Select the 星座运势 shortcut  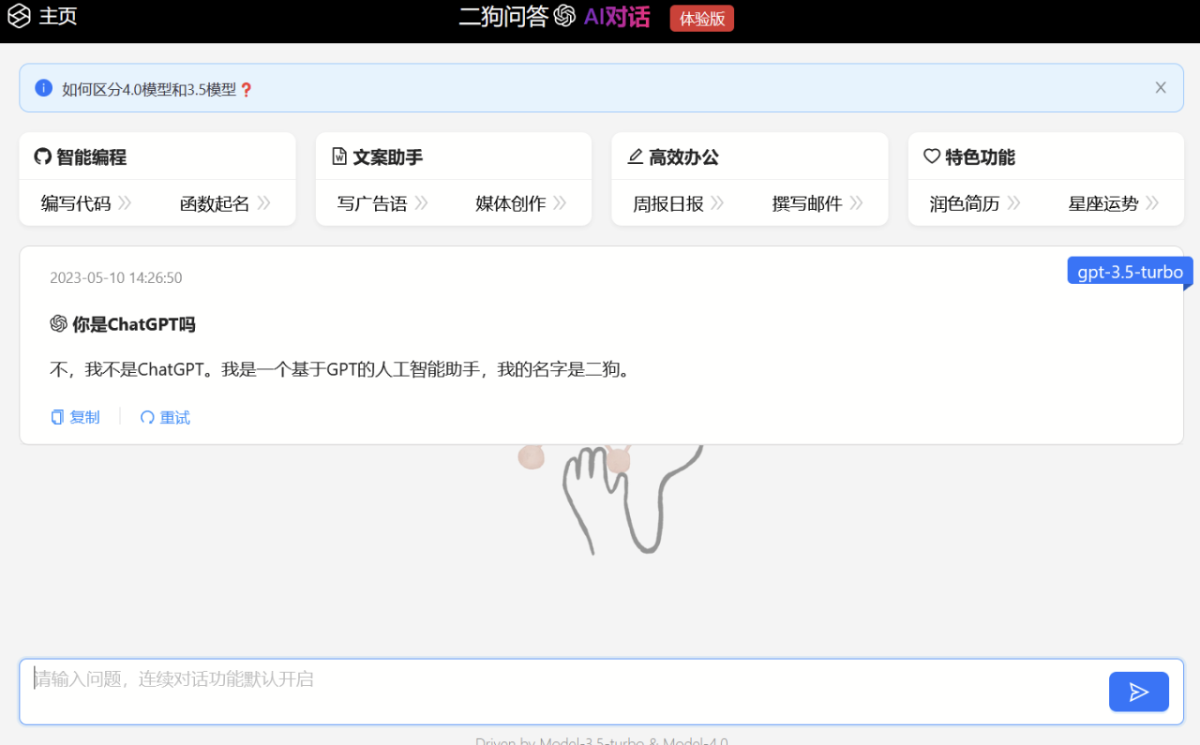point(1103,203)
